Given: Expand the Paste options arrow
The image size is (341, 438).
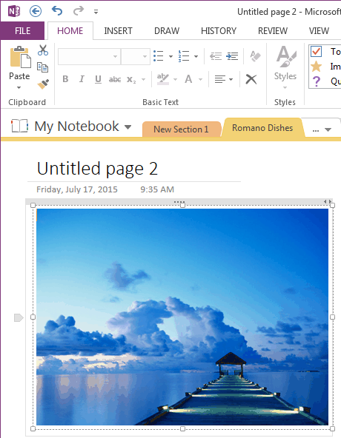Looking at the screenshot, I should [x=19, y=88].
